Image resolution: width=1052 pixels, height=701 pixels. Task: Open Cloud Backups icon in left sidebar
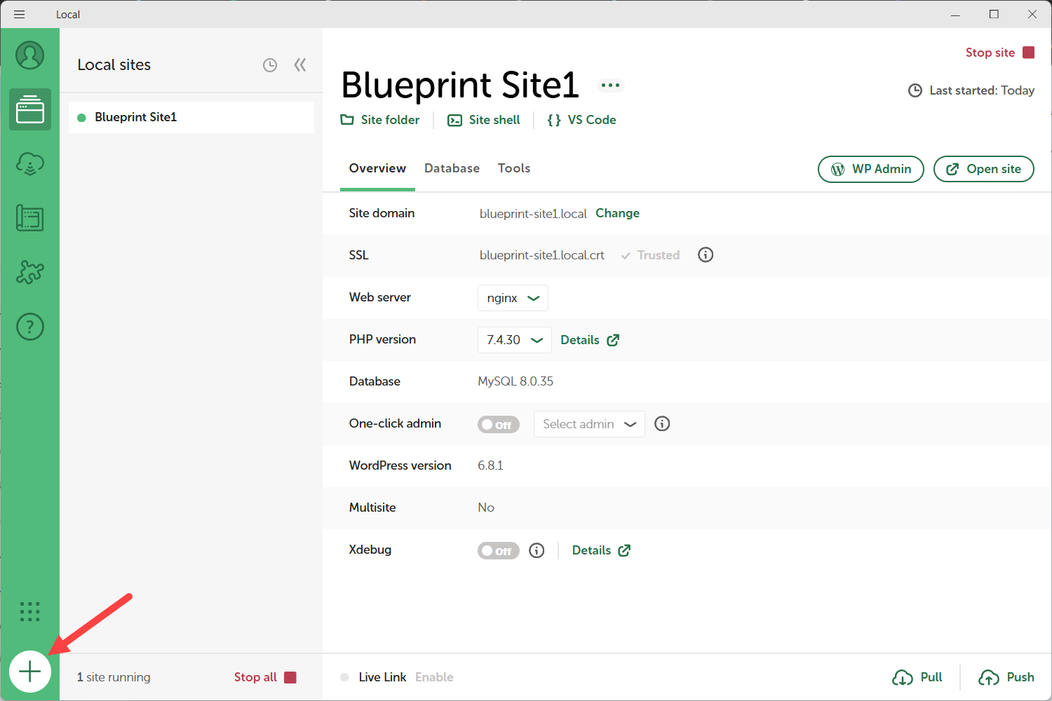[x=30, y=164]
